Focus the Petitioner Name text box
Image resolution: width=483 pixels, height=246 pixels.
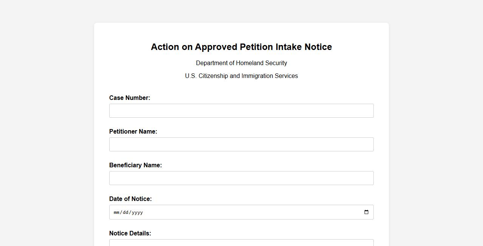pyautogui.click(x=241, y=145)
